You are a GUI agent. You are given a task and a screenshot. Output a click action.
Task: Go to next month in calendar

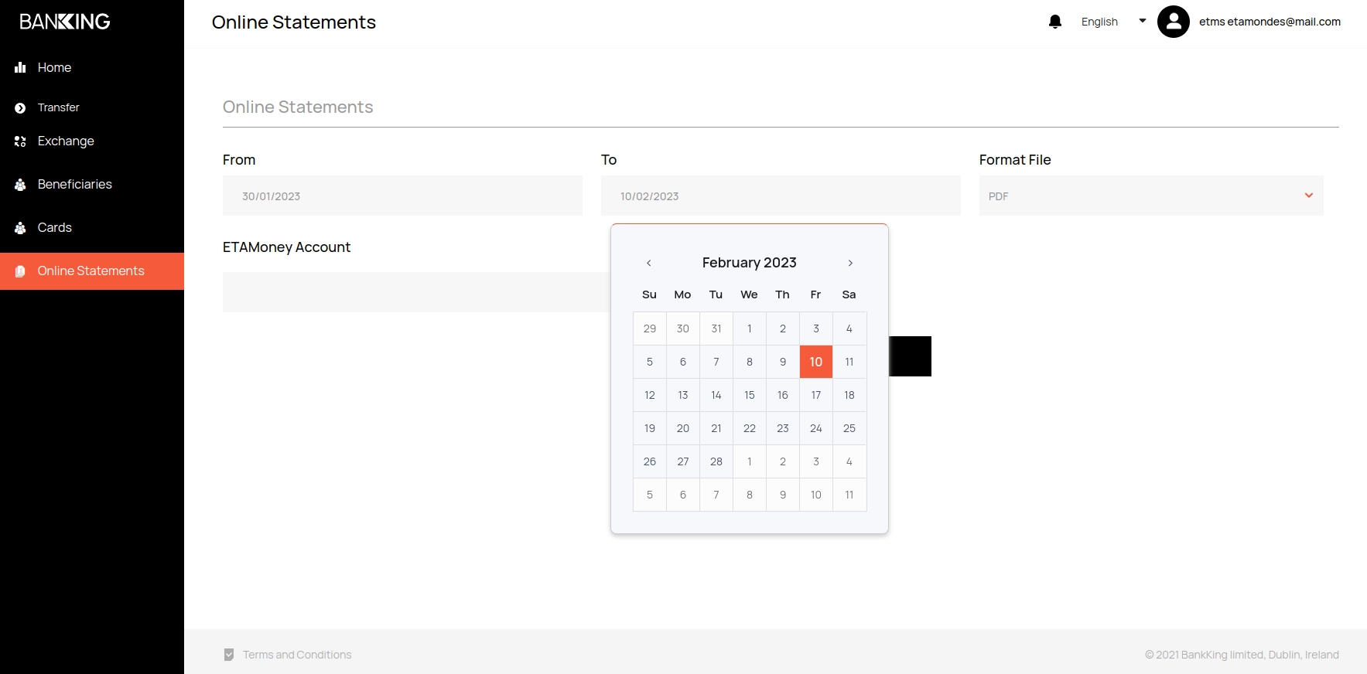point(850,263)
